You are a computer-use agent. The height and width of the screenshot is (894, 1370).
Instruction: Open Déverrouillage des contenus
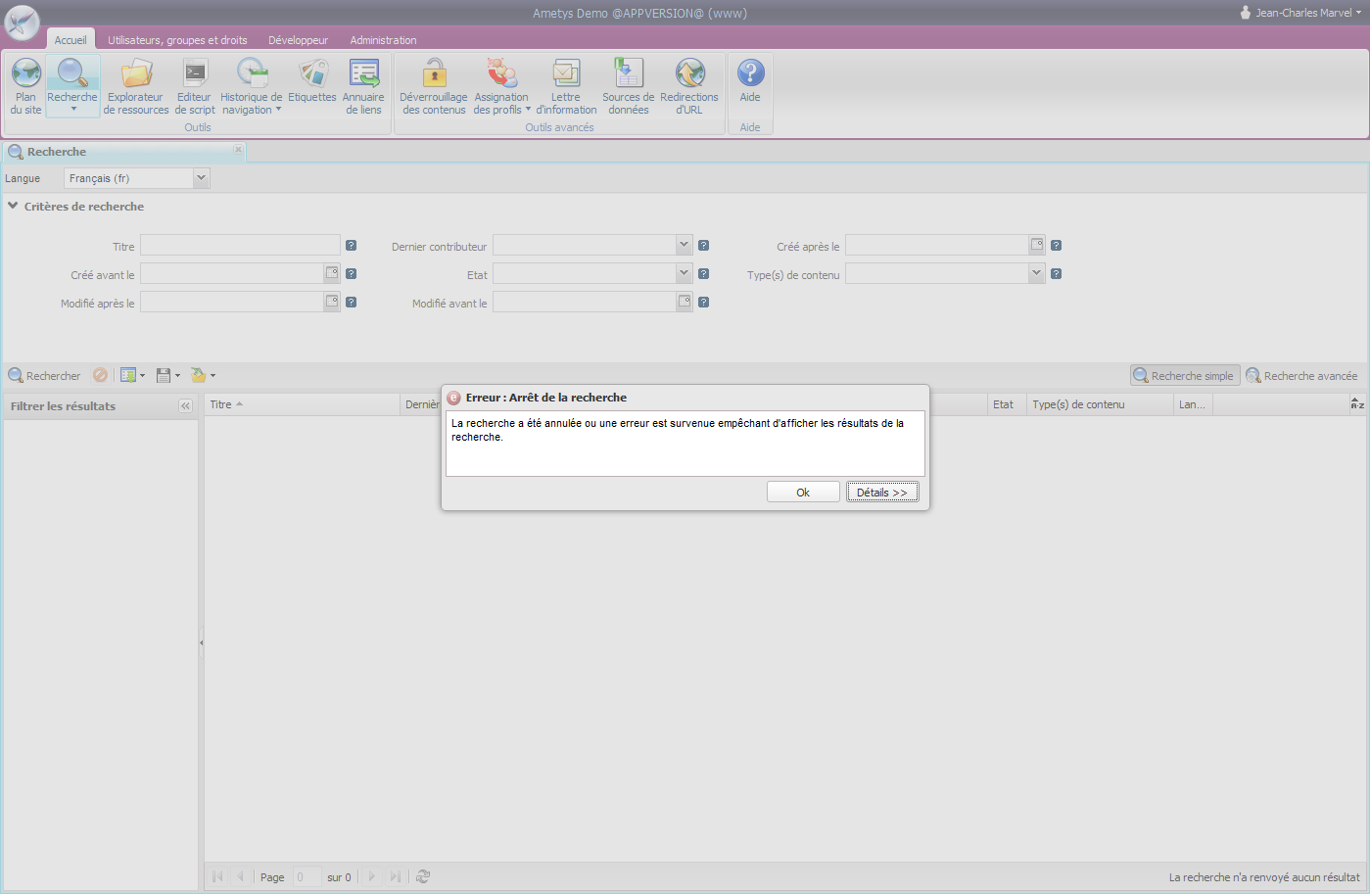(434, 86)
